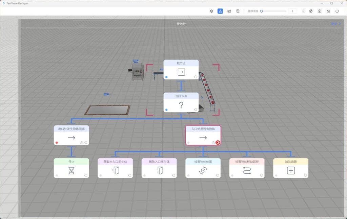Click the hourglass icon on 停止 node

tap(71, 171)
